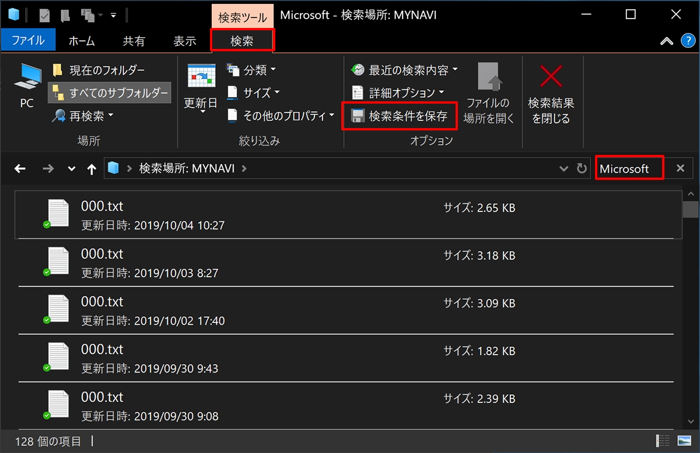Image resolution: width=700 pixels, height=453 pixels.
Task: Select 000.txt dated 2019/10/03 8:27
Action: pyautogui.click(x=348, y=263)
